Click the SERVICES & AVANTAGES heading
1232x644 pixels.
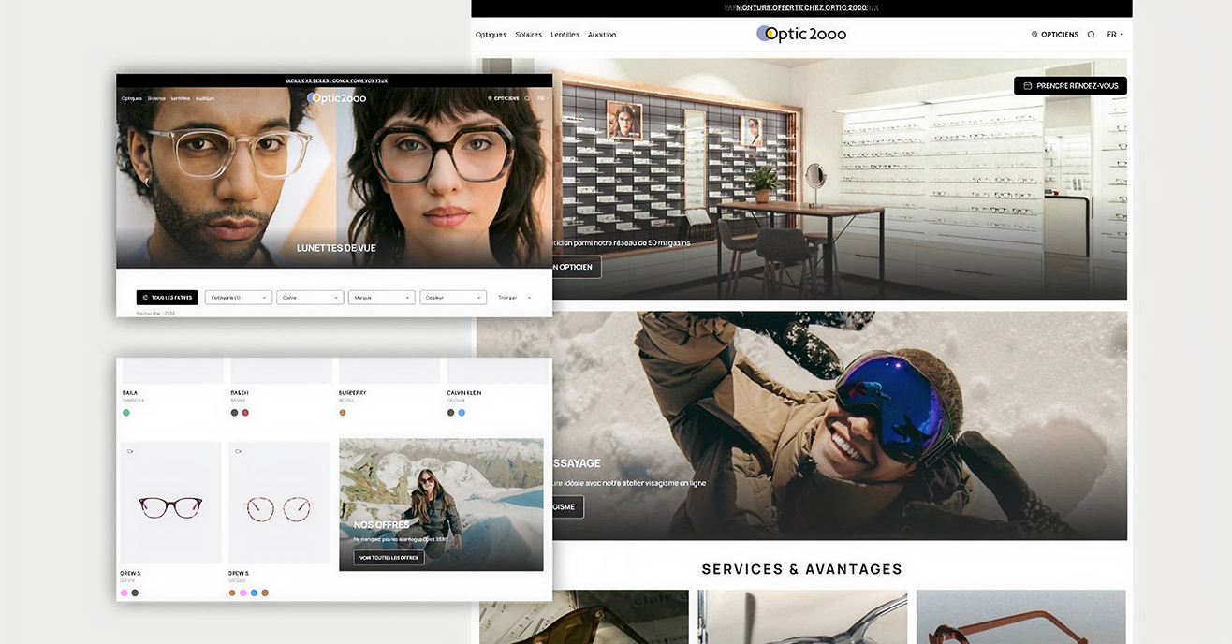801,569
